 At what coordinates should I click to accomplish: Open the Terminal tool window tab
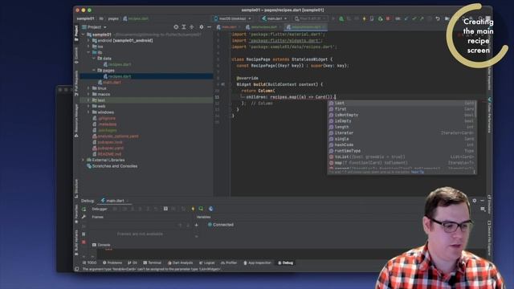[x=153, y=263]
